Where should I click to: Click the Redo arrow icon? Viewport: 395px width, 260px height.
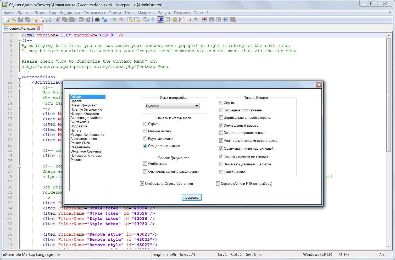(x=88, y=19)
